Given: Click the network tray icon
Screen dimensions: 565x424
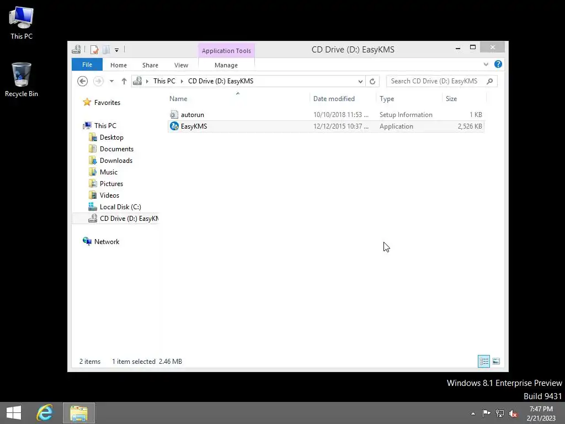Looking at the screenshot, I should pyautogui.click(x=500, y=414).
